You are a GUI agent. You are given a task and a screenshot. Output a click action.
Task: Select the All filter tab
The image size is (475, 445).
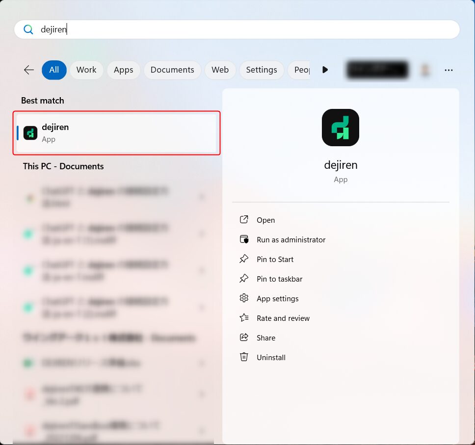(54, 70)
